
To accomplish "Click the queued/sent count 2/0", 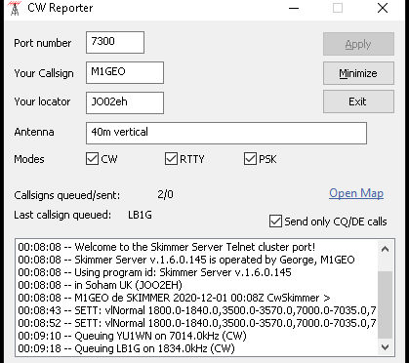I will [165, 194].
